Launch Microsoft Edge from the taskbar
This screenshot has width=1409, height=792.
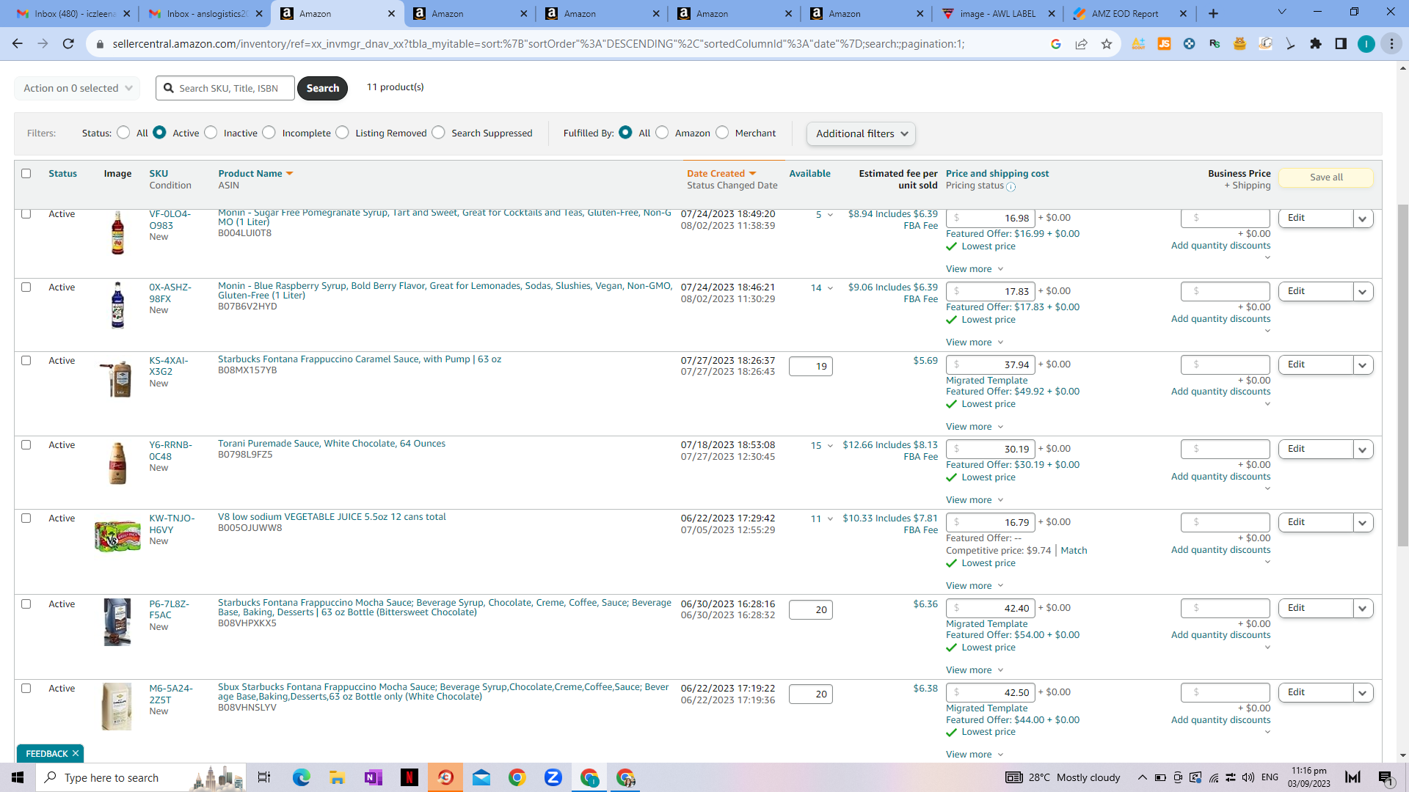click(x=302, y=777)
